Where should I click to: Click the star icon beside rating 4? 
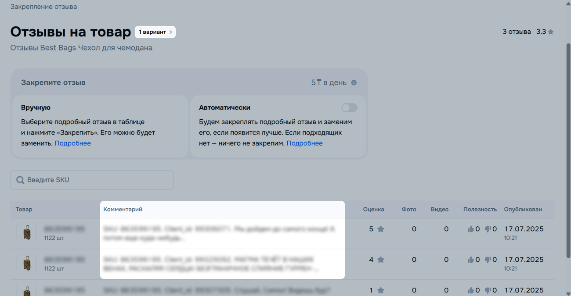pos(381,260)
